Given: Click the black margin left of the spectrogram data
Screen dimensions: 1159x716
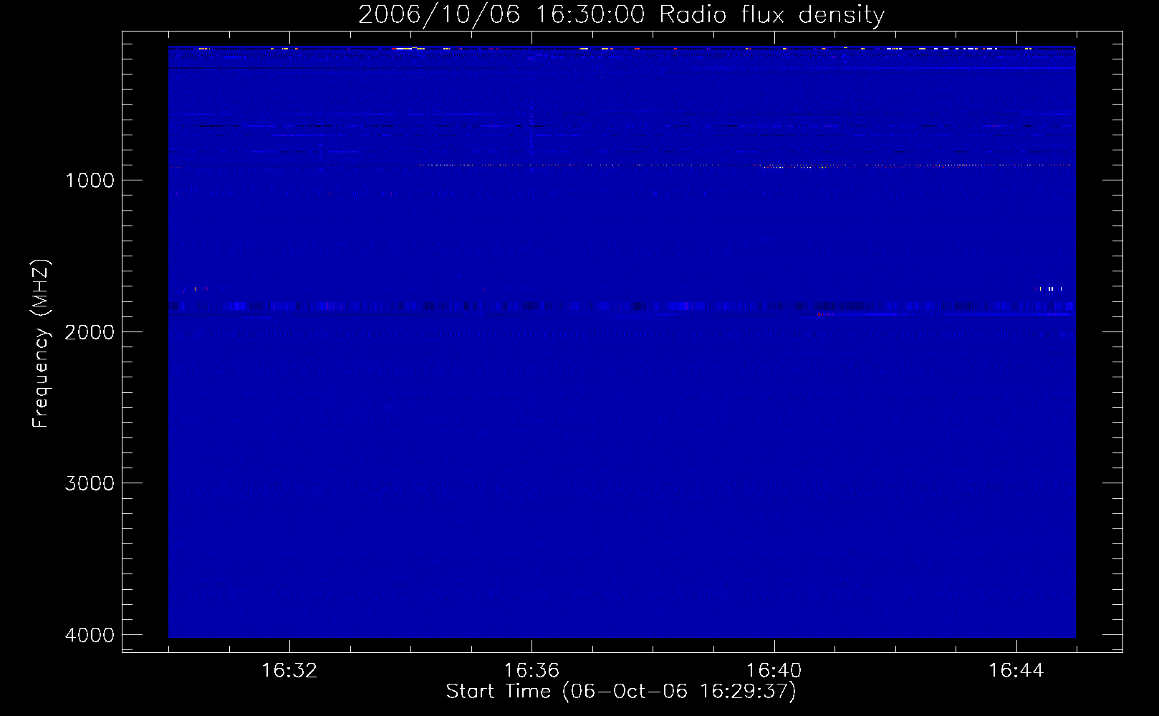Looking at the screenshot, I should 145,344.
